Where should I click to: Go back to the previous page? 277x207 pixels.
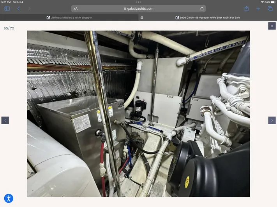[18, 9]
